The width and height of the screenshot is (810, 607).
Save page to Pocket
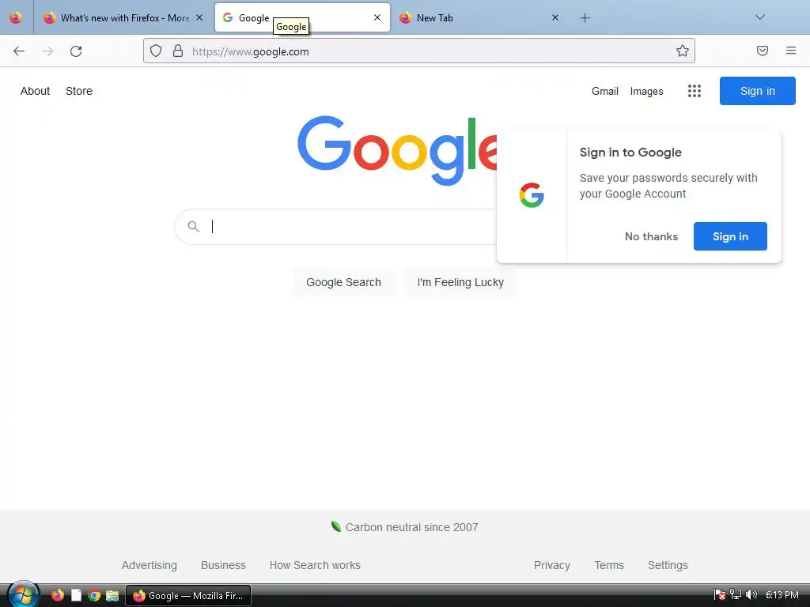(x=763, y=51)
